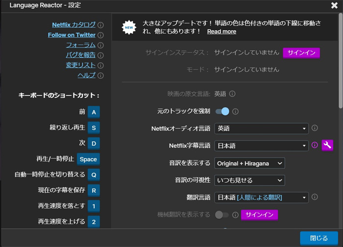
Task: Open Netflixオーディオ言語 dropdown
Action: click(261, 129)
